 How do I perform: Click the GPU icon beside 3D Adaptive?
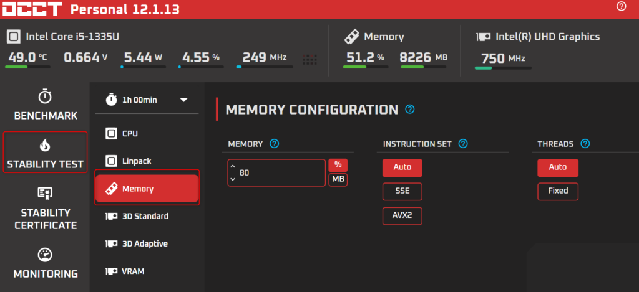tap(111, 244)
